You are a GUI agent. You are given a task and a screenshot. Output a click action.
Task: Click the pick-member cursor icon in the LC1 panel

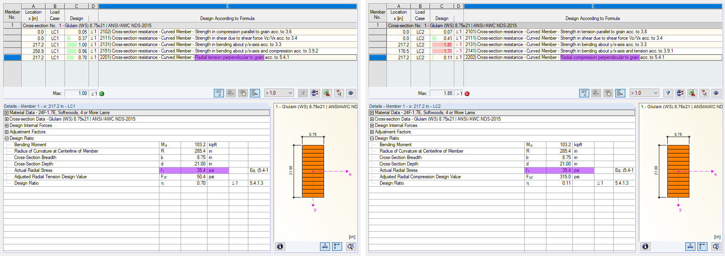(x=339, y=93)
